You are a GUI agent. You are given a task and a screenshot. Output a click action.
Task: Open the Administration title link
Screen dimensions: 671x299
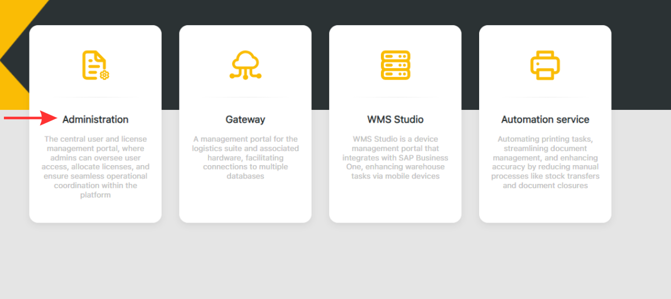tap(95, 119)
